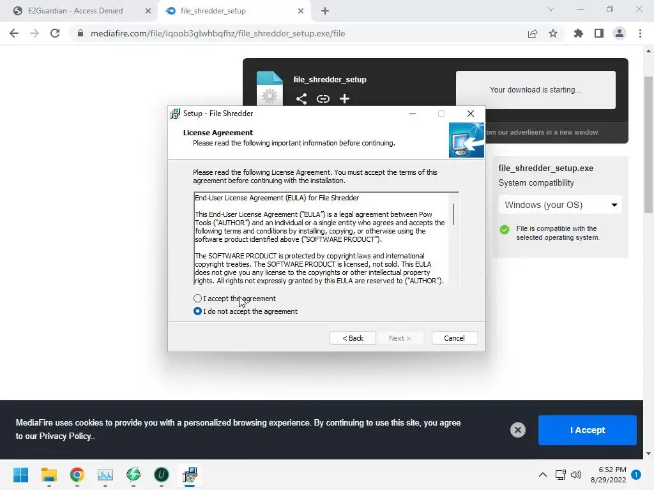Click the file_shredder_setup file type icon
The width and height of the screenshot is (654, 490).
pos(270,88)
